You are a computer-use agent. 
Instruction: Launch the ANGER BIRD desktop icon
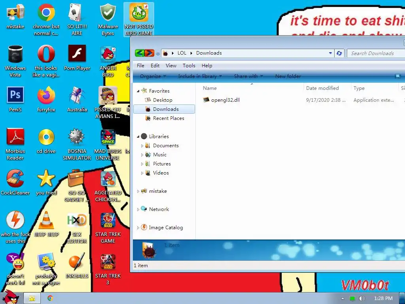108,61
